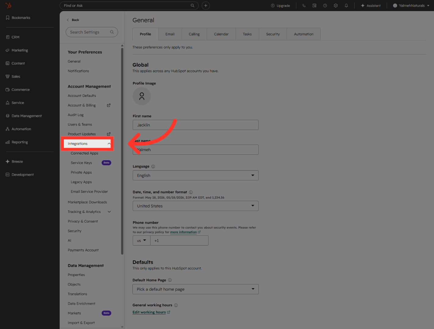The height and width of the screenshot is (329, 434).
Task: Click the Back link
Action: pos(73,20)
